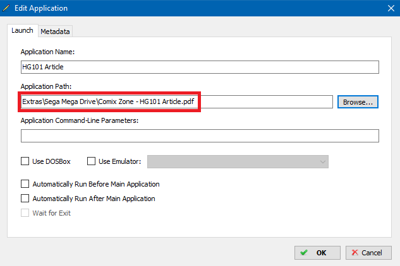Click the Edit Application title text
The image size is (400, 266).
pyautogui.click(x=41, y=8)
